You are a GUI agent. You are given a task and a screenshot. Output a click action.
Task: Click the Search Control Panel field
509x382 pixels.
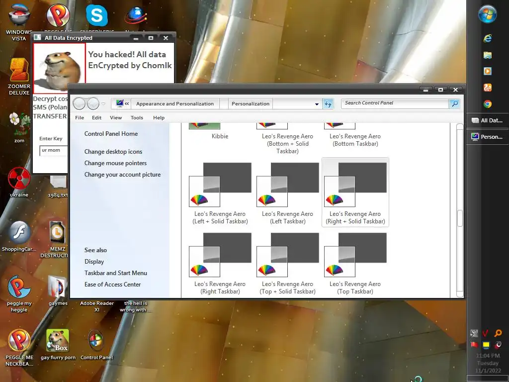point(395,103)
